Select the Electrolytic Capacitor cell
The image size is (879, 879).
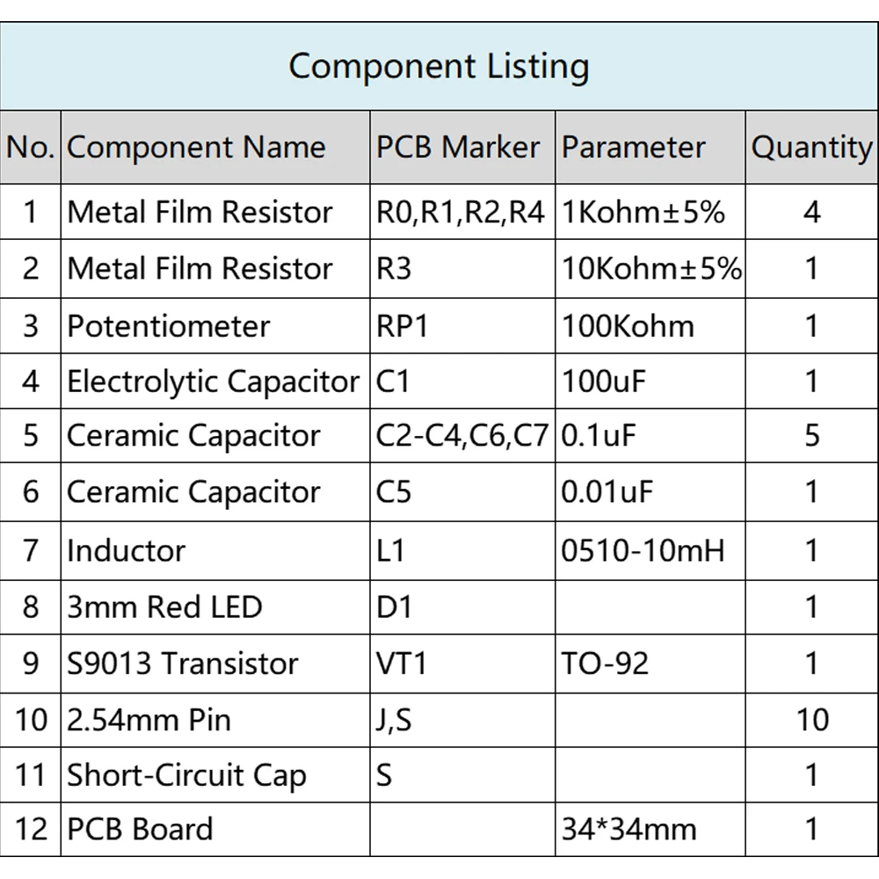[215, 381]
